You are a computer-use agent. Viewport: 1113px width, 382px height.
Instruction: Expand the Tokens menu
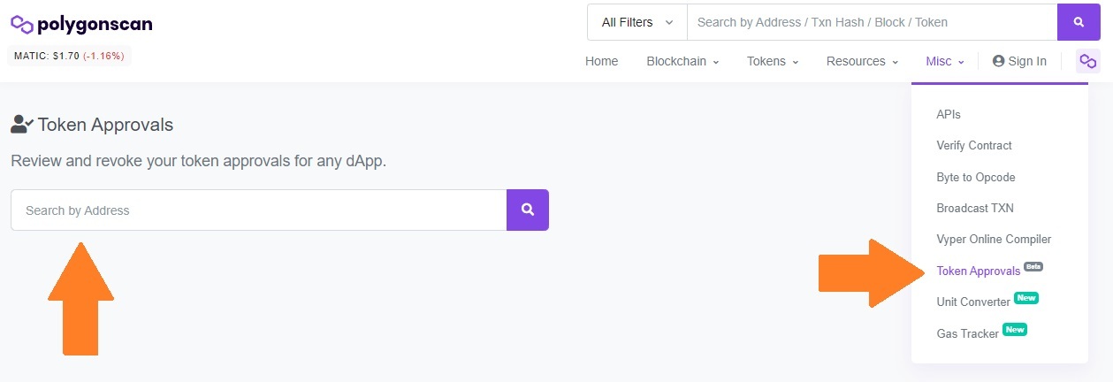pos(773,61)
